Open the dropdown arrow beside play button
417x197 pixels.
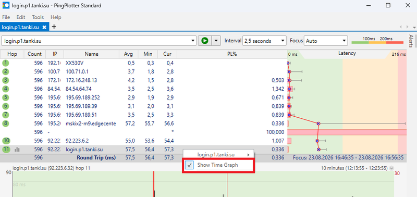point(216,41)
